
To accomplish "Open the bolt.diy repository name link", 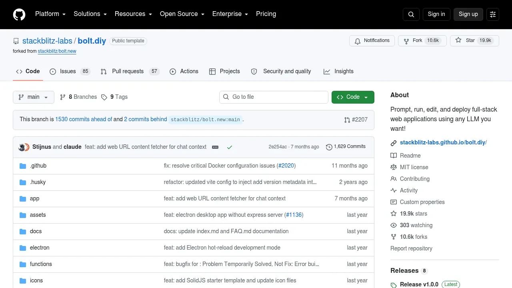I will 92,41.
